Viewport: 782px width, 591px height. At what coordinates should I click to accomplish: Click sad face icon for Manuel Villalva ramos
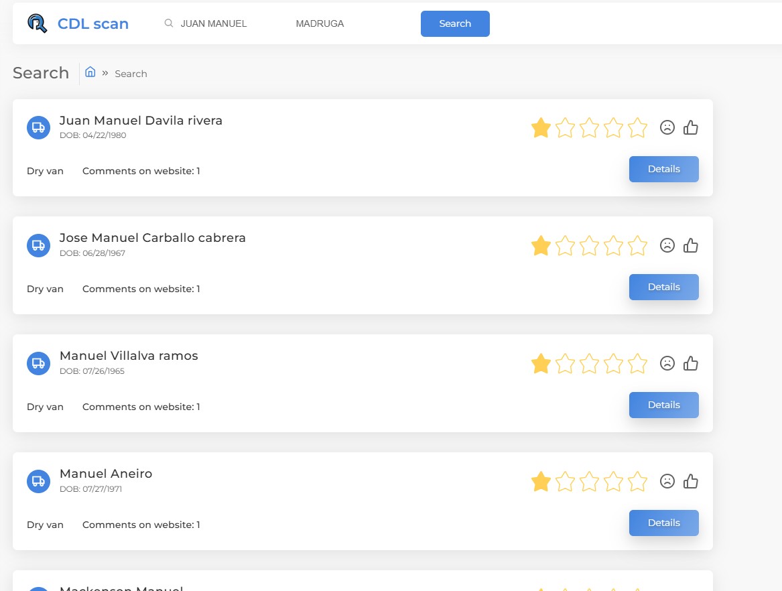tap(667, 363)
